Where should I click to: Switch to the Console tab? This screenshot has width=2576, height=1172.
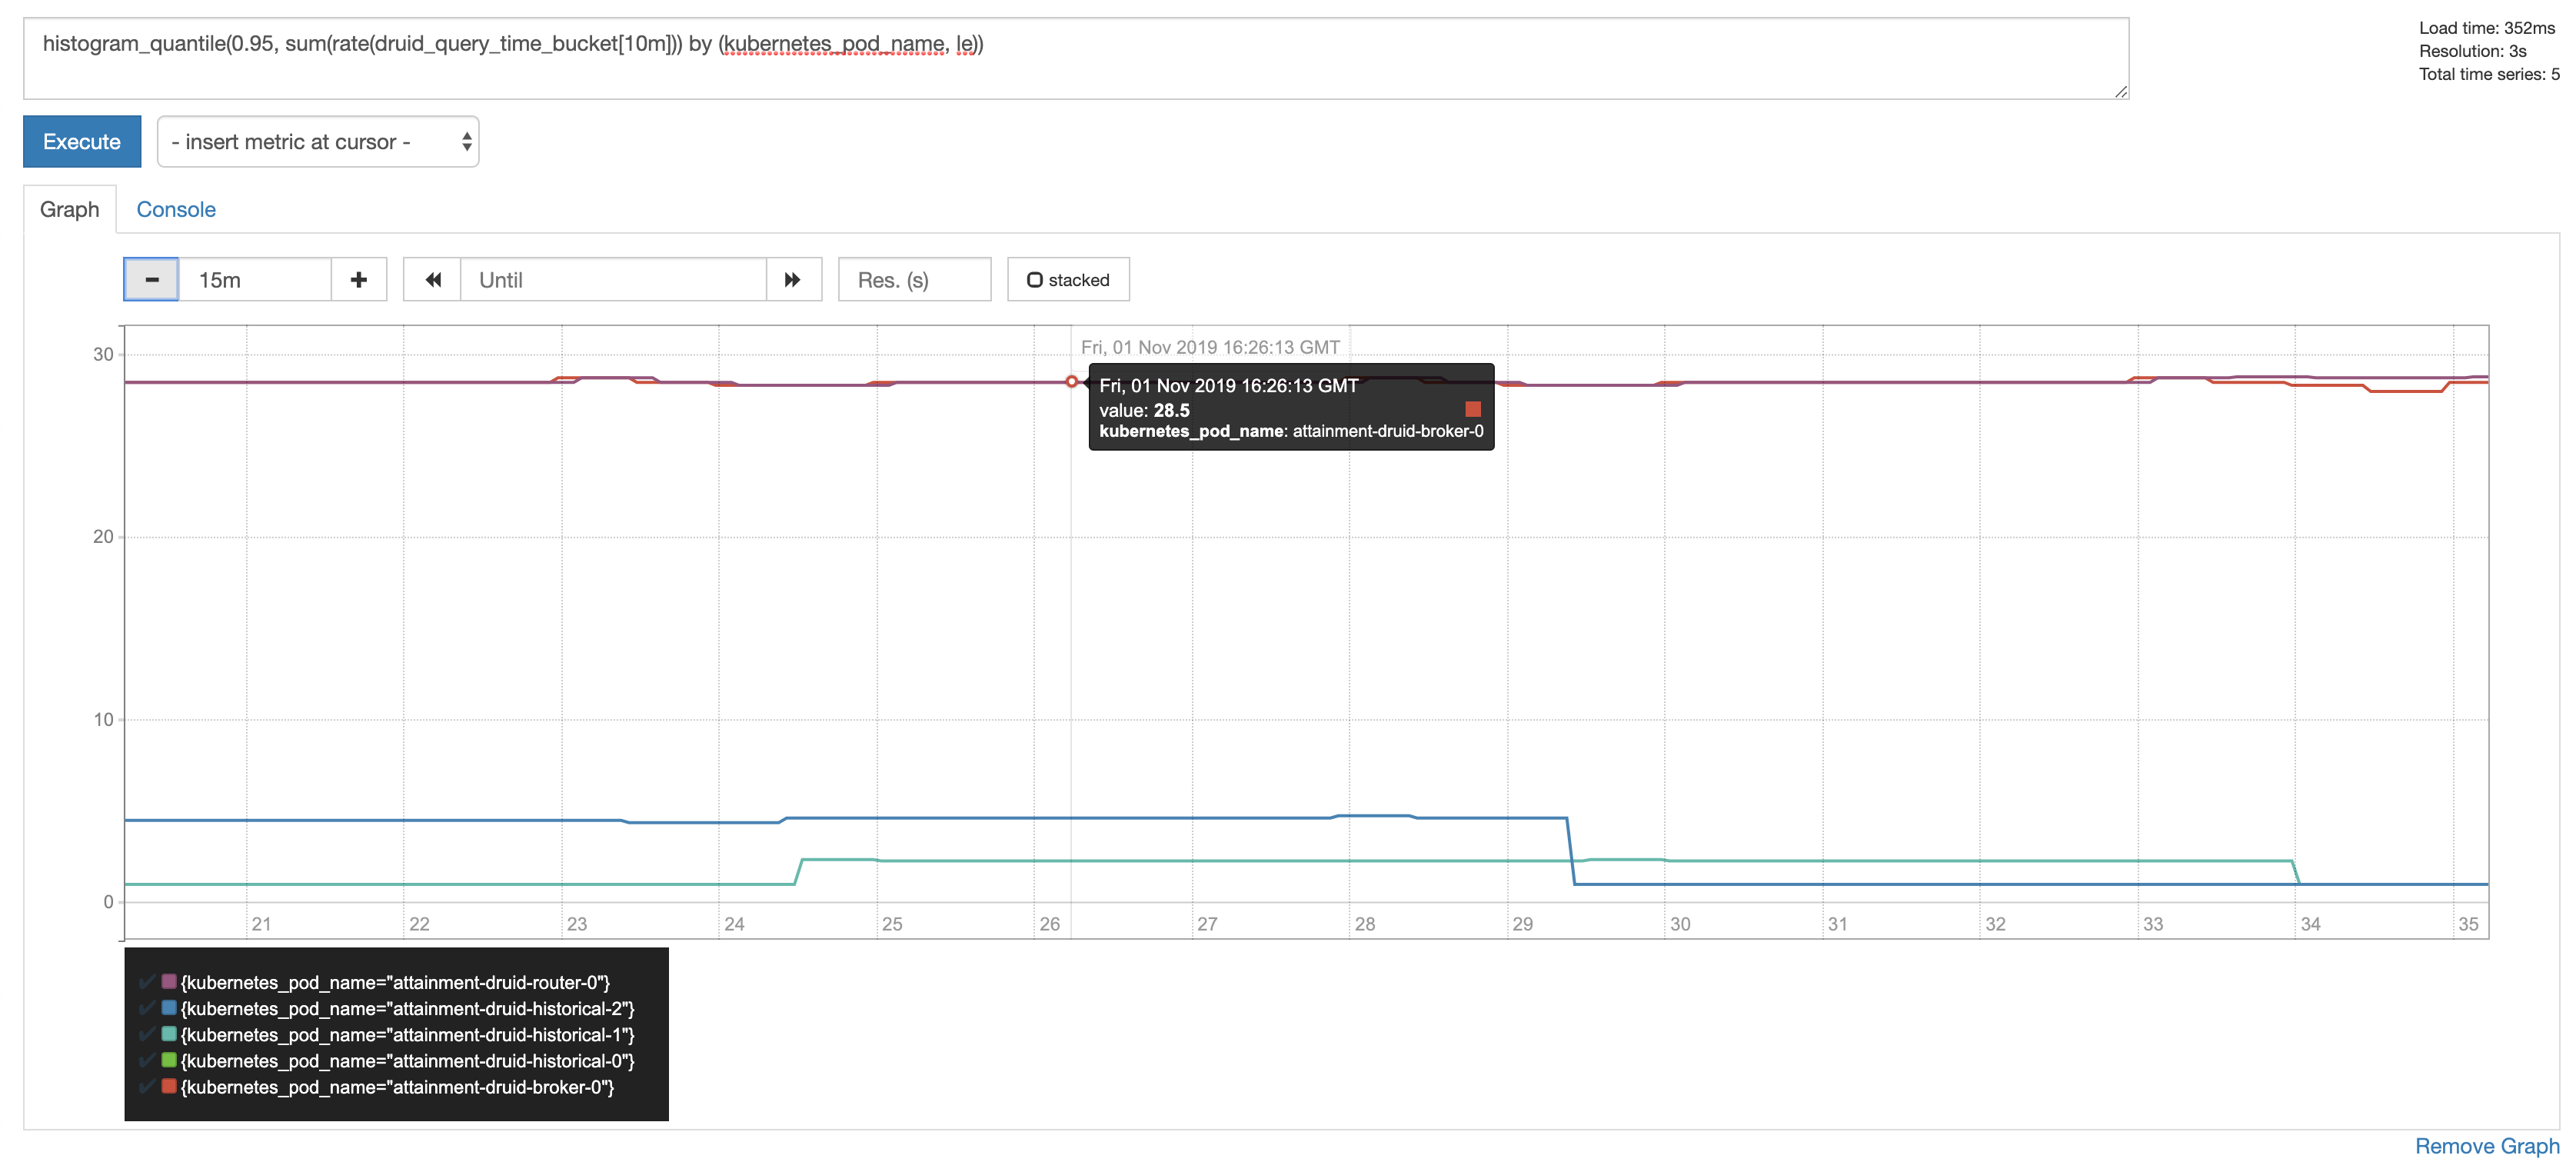[x=176, y=210]
